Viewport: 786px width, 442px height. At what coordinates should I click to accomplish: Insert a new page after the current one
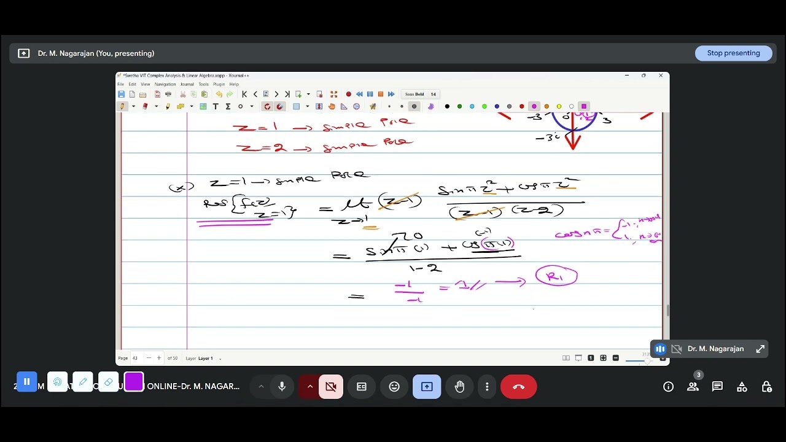[298, 94]
